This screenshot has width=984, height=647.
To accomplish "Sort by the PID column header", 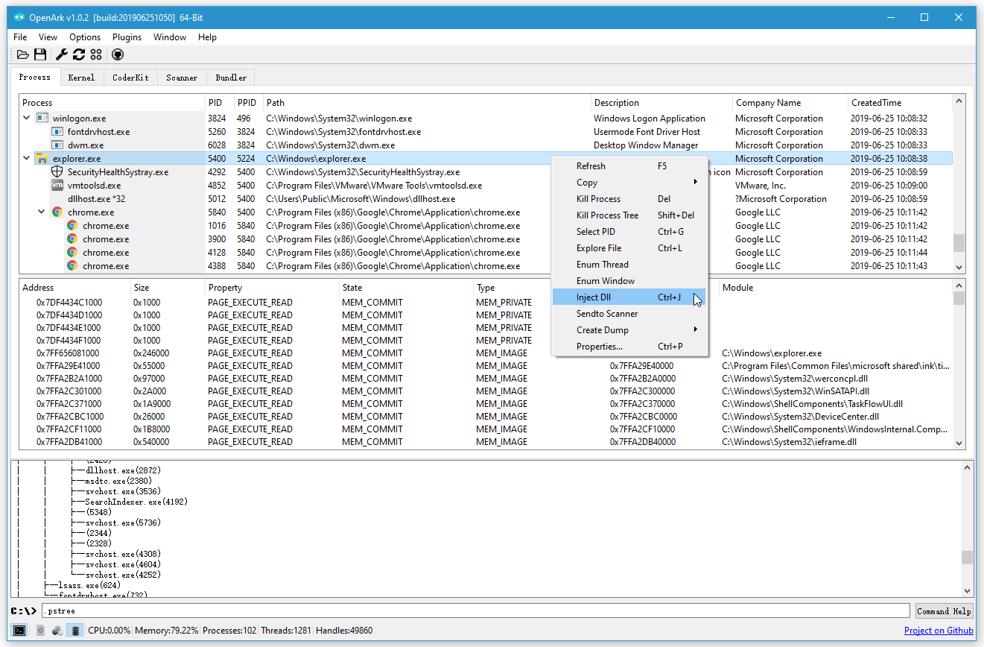I will pos(220,103).
